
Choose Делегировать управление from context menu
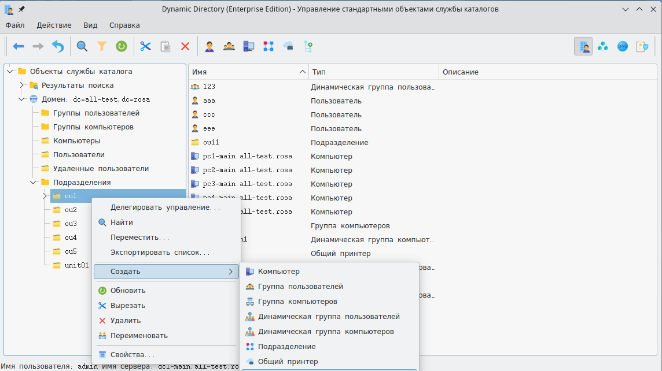point(165,207)
